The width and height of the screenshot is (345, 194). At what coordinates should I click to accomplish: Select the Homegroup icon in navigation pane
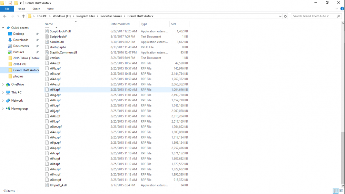pos(8,109)
